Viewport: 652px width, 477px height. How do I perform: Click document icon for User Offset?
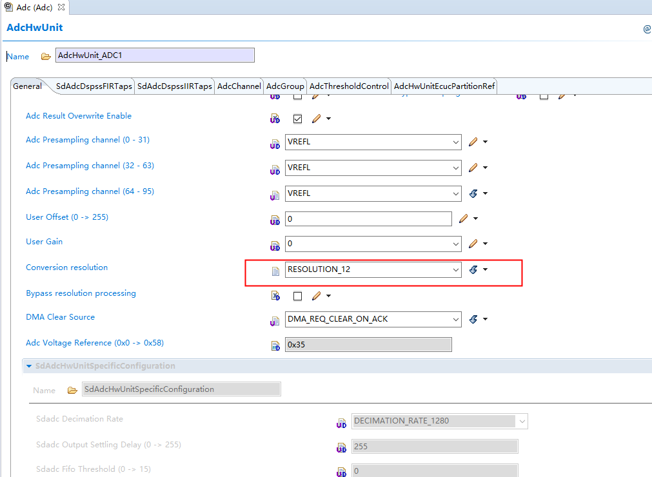(275, 220)
